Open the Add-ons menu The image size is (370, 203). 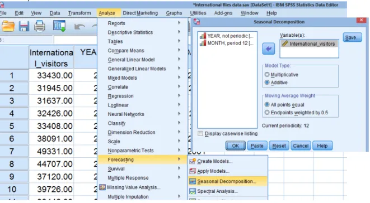(223, 13)
